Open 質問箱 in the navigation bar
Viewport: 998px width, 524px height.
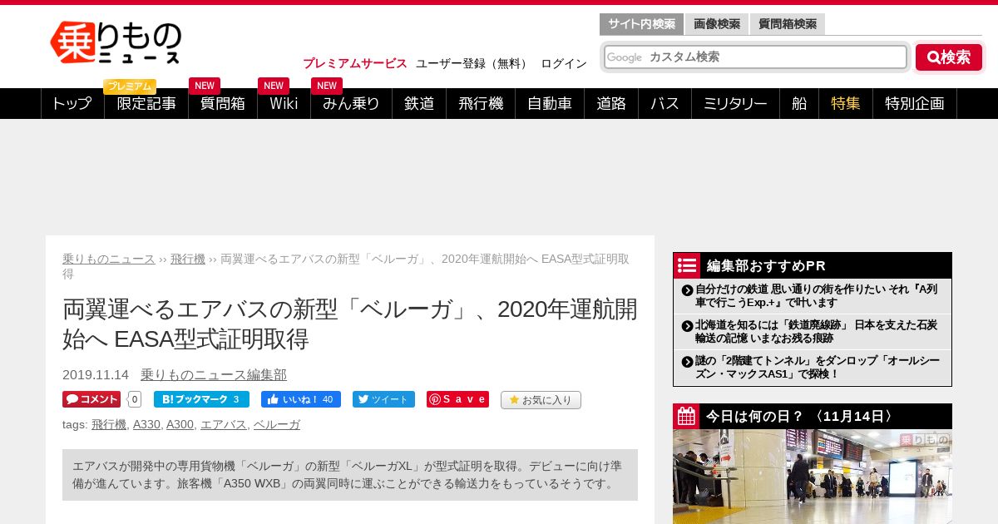pyautogui.click(x=223, y=103)
